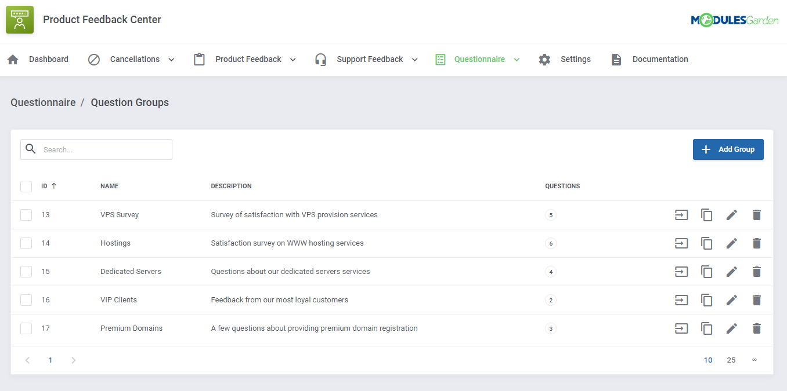This screenshot has height=391, width=787.
Task: Open the edit pencil for VPS Survey group
Action: [731, 215]
